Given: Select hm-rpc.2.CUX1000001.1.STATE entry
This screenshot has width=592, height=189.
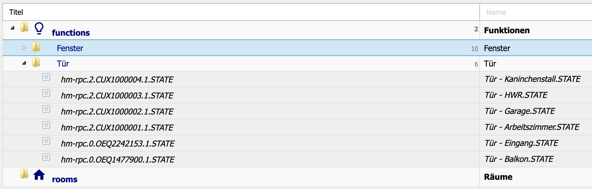Looking at the screenshot, I should 117,128.
